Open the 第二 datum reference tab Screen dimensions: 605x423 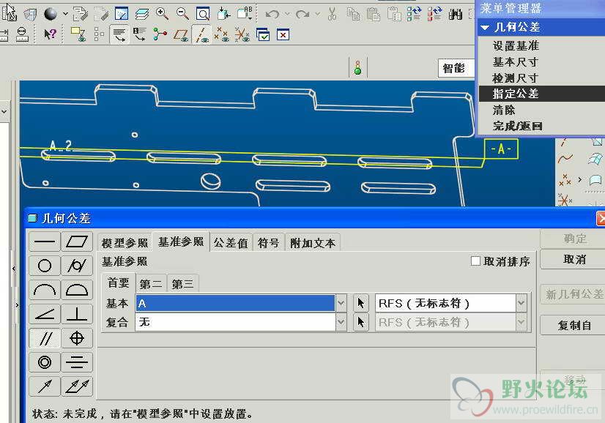[151, 284]
